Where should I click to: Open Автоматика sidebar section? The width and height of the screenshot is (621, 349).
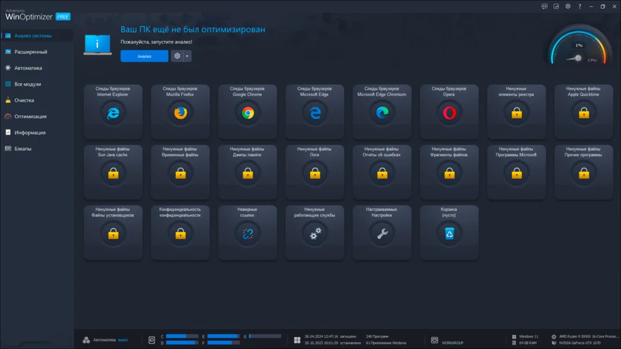[37, 68]
